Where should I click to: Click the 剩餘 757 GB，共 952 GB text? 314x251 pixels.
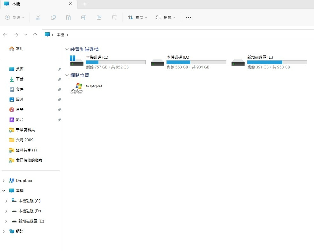pos(107,67)
